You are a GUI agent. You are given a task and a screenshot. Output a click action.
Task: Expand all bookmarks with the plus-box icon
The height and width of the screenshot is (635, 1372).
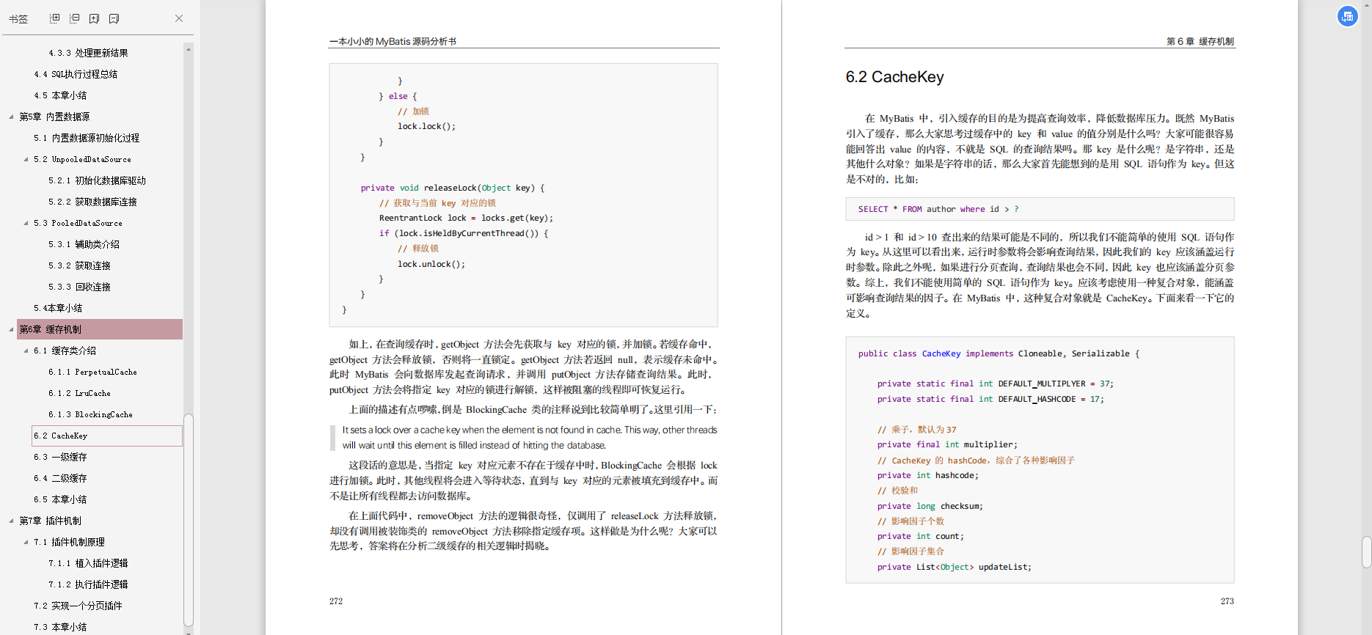[x=55, y=18]
